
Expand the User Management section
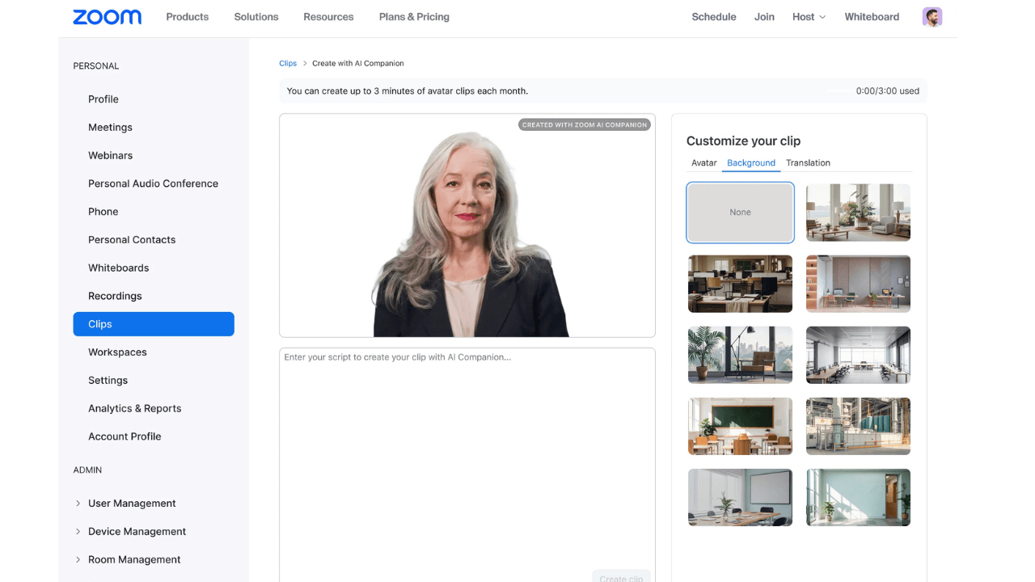[x=132, y=503]
